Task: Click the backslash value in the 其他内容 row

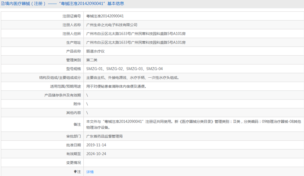Action: click(x=87, y=113)
